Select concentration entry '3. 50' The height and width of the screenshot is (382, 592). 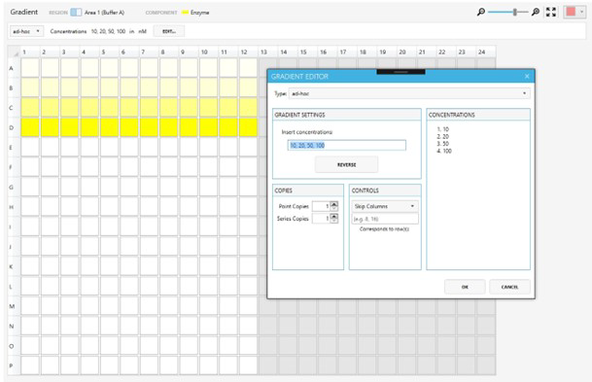click(443, 144)
